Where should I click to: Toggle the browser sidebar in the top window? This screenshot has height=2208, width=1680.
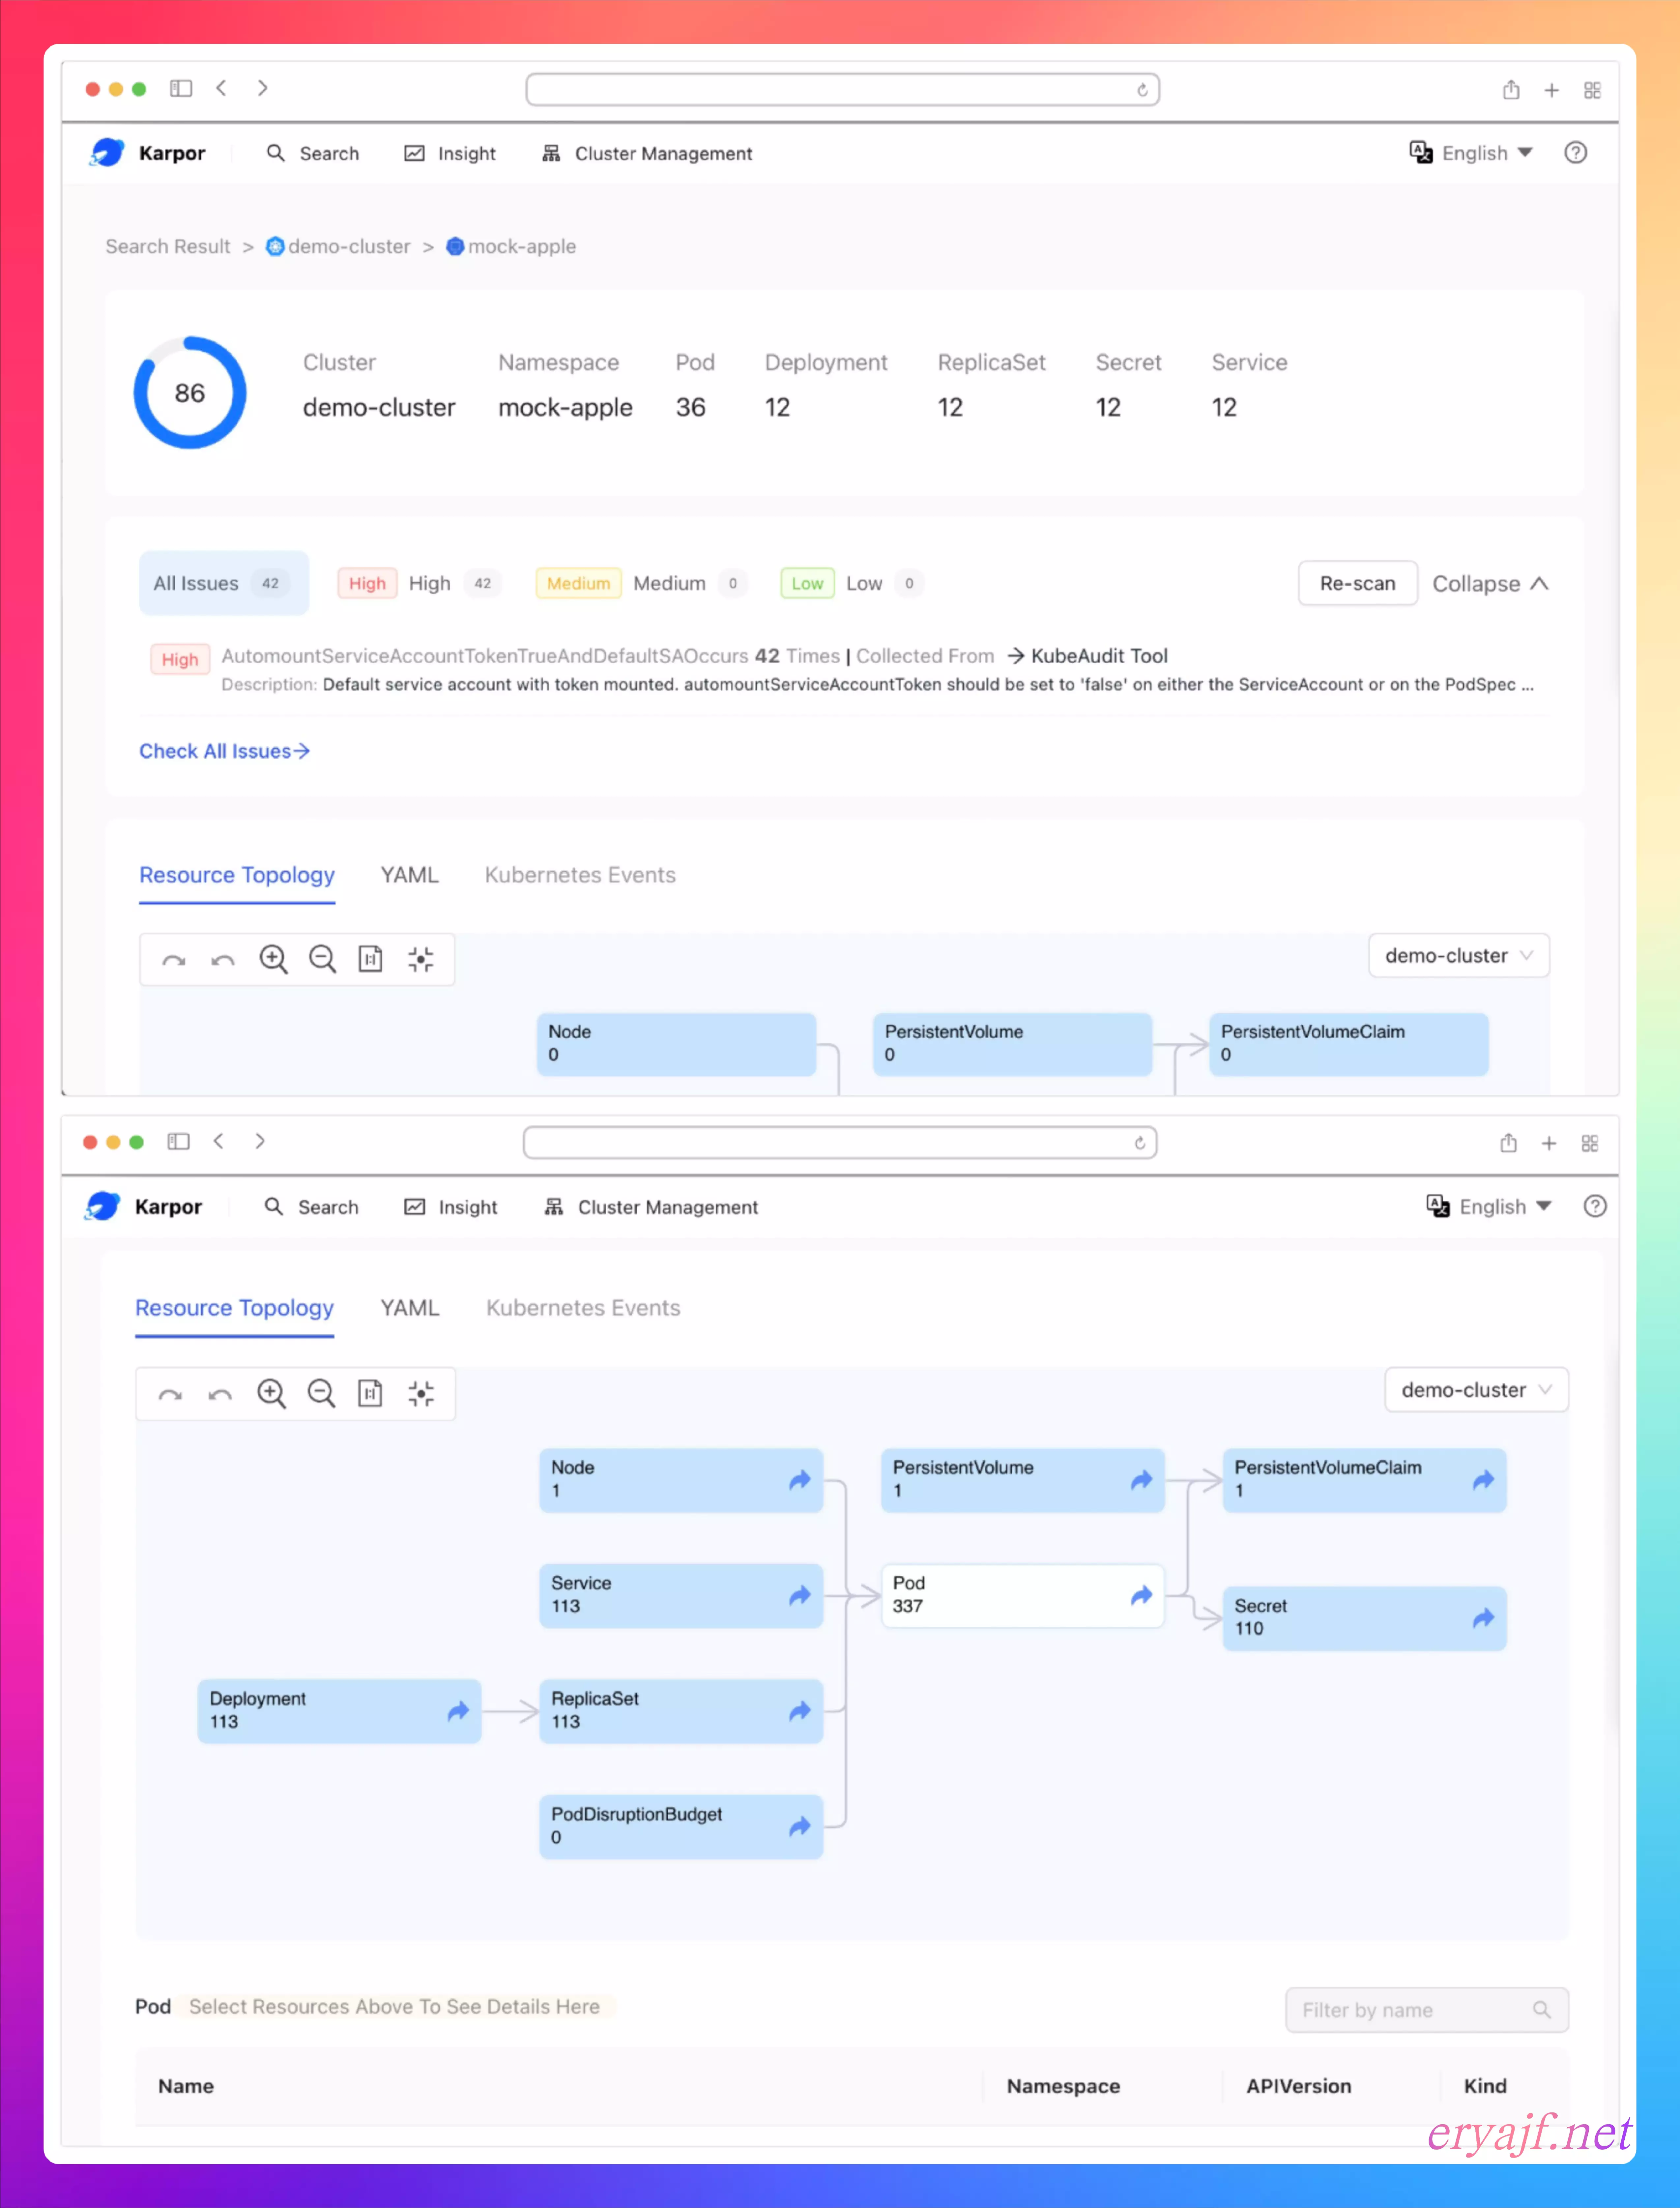coord(181,89)
